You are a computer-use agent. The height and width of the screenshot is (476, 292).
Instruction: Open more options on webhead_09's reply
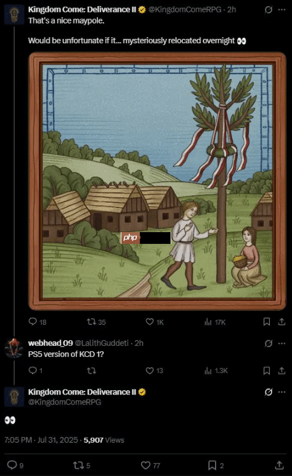[x=282, y=344]
